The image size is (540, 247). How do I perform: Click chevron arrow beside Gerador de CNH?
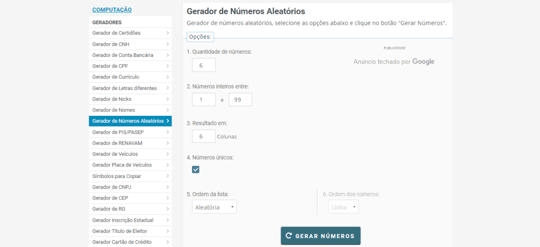tap(167, 44)
